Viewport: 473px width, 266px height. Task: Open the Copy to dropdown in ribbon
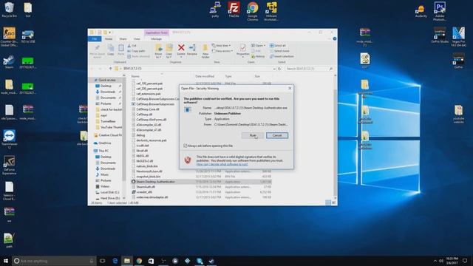click(169, 51)
